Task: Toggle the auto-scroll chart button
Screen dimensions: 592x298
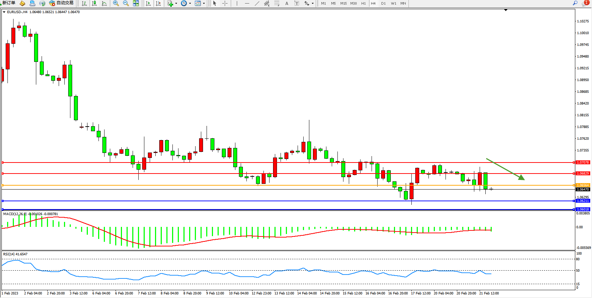Action: pyautogui.click(x=148, y=3)
